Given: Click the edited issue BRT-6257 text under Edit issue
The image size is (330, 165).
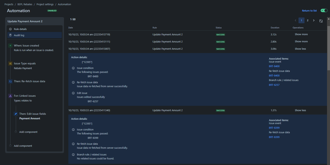Looking at the screenshot, I should 93,101.
